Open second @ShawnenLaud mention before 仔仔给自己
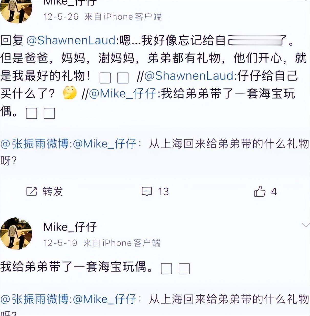The image size is (310, 316). click(189, 76)
